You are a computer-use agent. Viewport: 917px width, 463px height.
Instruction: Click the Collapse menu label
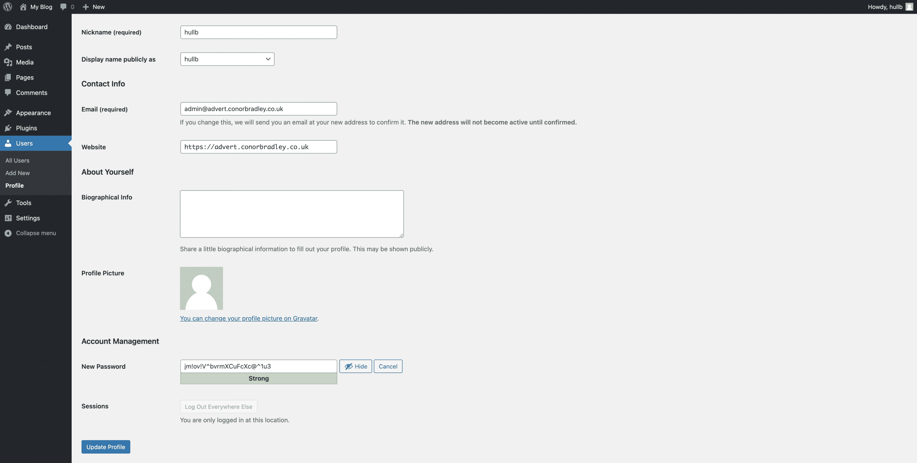(x=36, y=233)
